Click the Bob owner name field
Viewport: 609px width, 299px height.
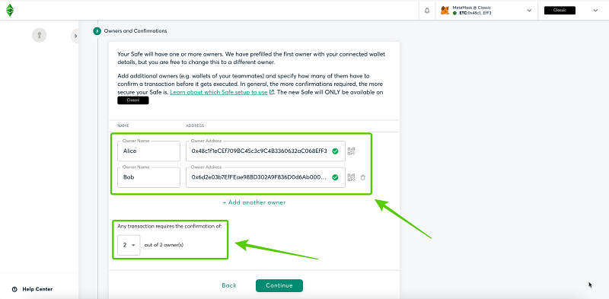pos(148,177)
